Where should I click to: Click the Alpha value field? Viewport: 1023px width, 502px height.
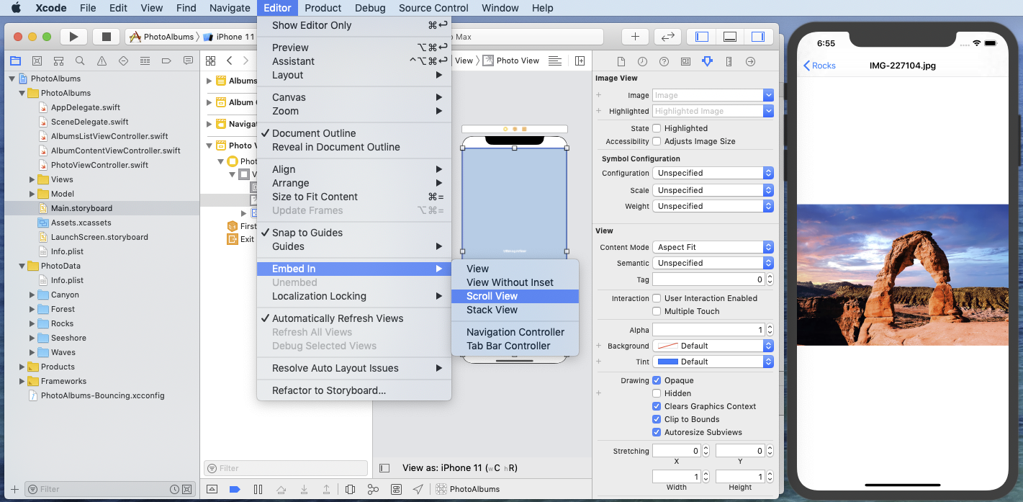tap(708, 330)
